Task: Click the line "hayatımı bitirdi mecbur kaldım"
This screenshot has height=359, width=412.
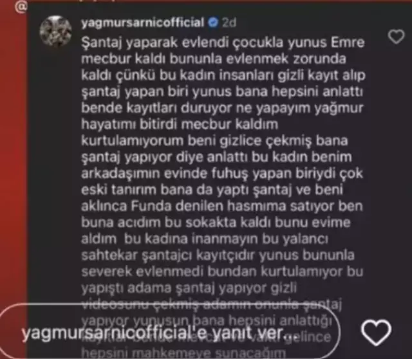Action: click(x=180, y=124)
